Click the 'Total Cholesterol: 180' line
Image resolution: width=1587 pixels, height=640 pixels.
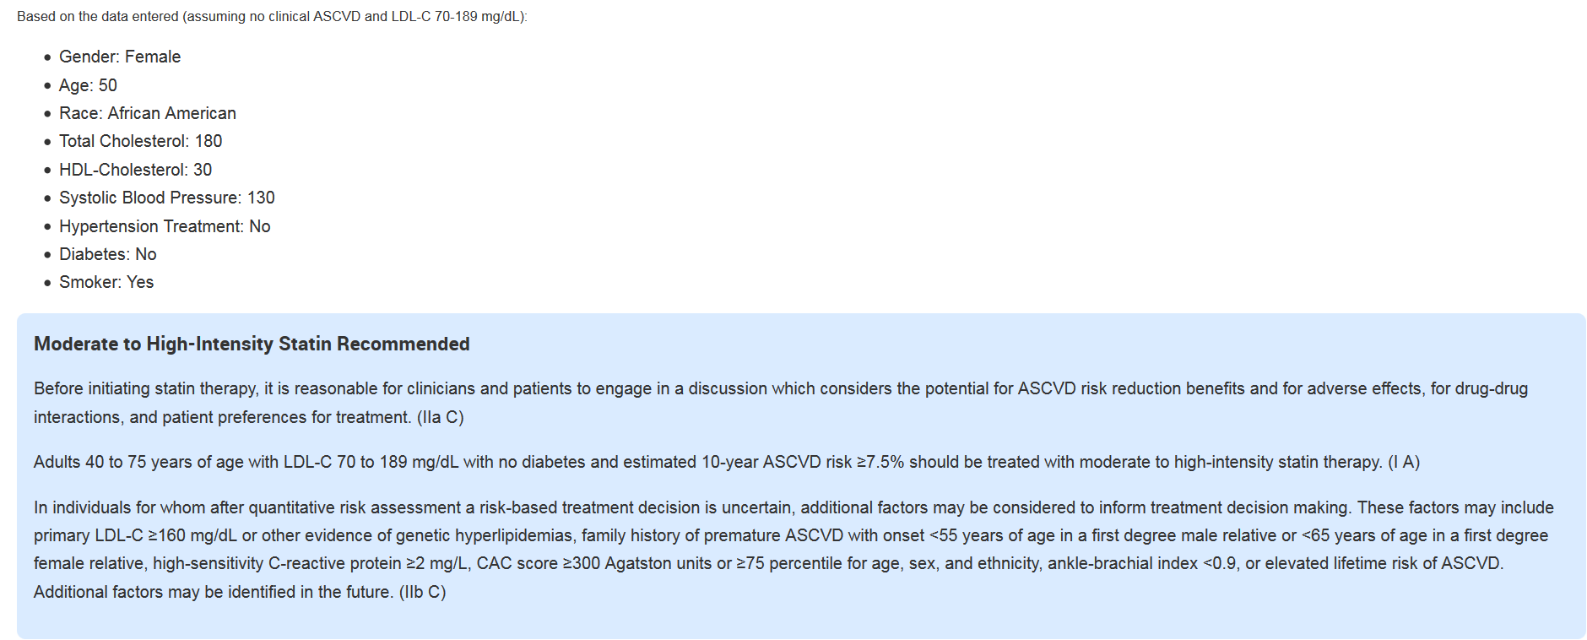point(141,141)
